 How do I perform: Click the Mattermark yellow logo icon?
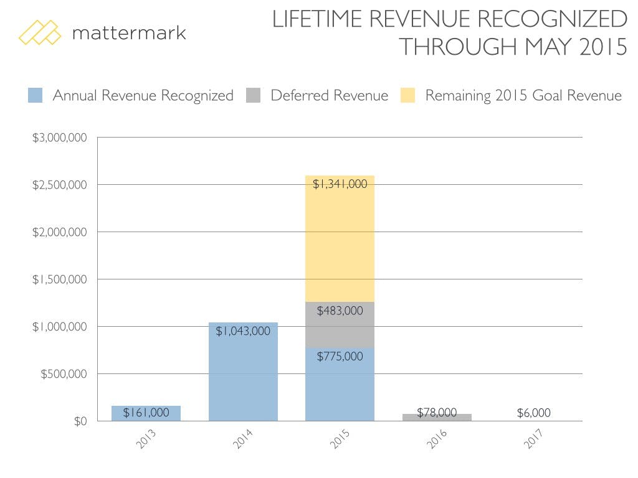[40, 32]
